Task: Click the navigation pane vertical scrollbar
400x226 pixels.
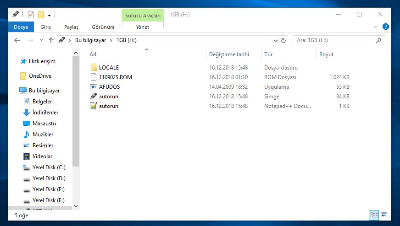Action: (x=76, y=110)
